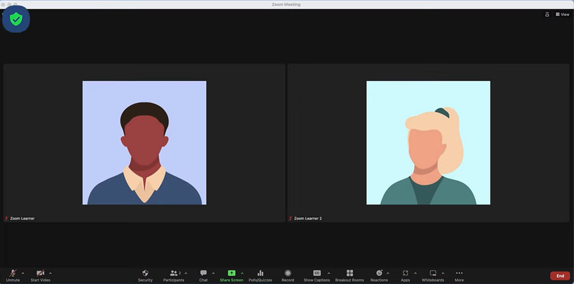Open the Chat panel
The image size is (574, 284).
tap(203, 274)
